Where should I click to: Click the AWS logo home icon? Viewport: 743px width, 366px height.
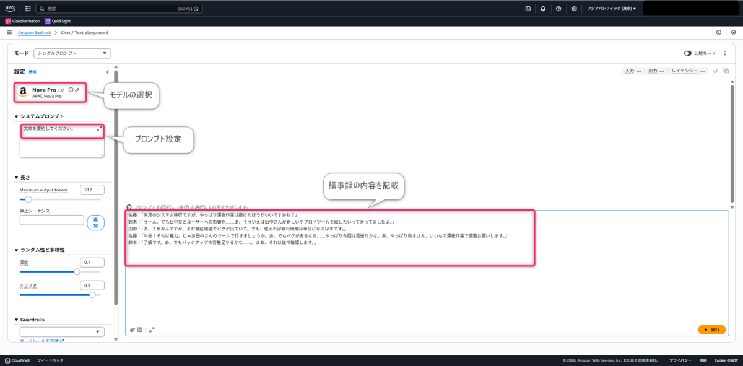11,9
